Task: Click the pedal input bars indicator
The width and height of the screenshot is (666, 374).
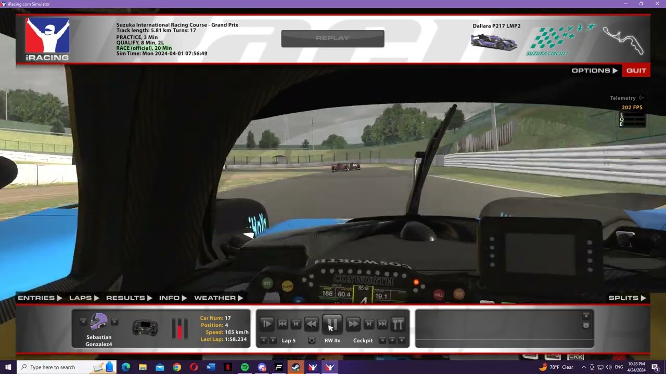Action: [180, 328]
